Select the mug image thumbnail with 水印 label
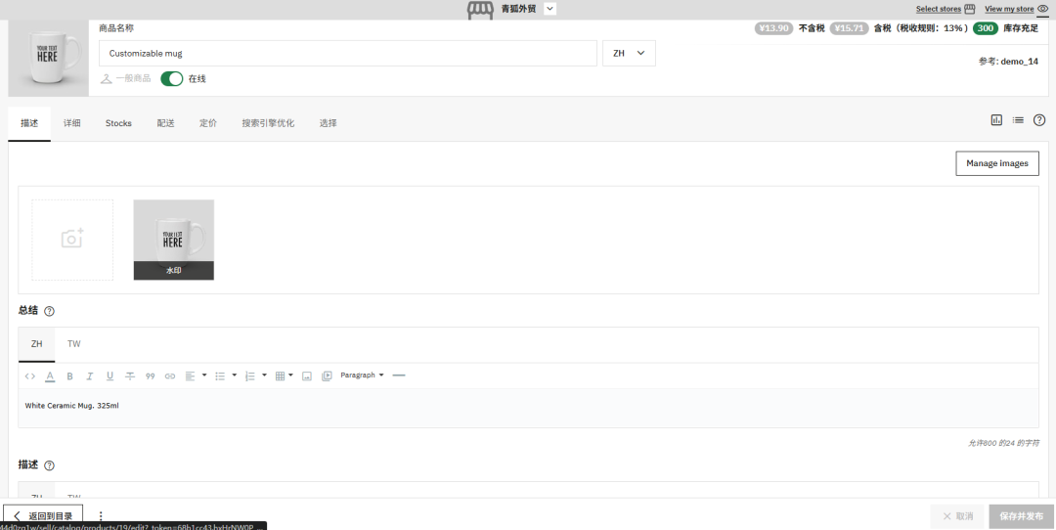Screen dimensions: 1056x530 click(x=174, y=240)
